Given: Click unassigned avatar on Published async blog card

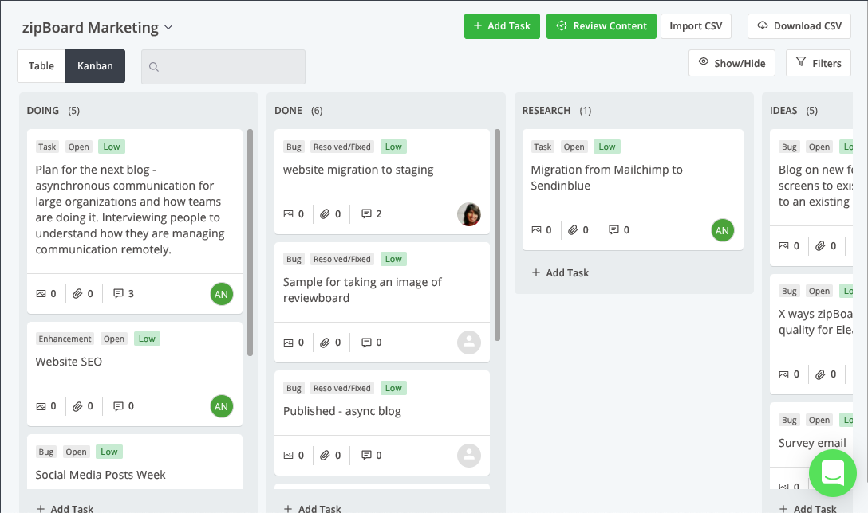Looking at the screenshot, I should (x=469, y=456).
